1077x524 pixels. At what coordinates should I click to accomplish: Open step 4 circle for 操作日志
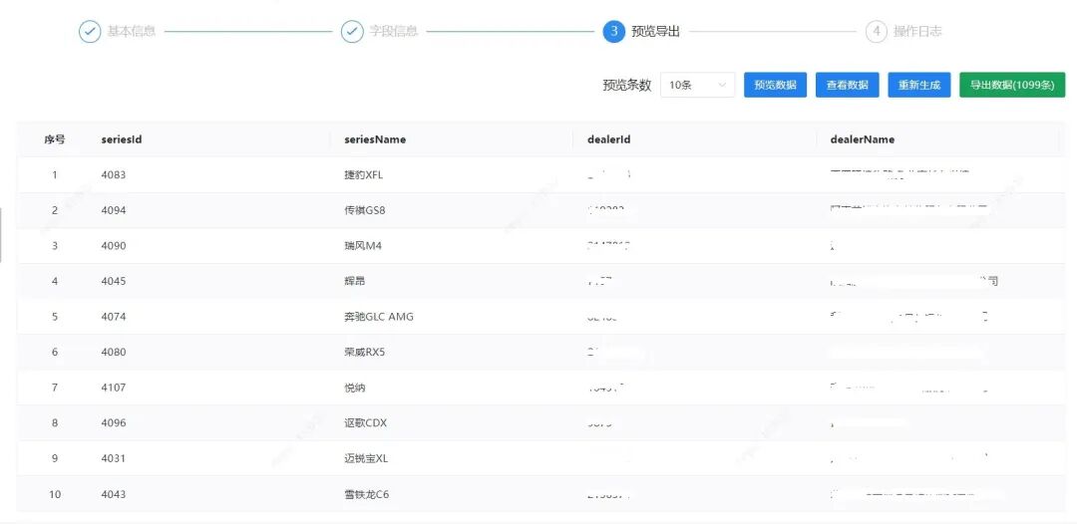pos(877,32)
